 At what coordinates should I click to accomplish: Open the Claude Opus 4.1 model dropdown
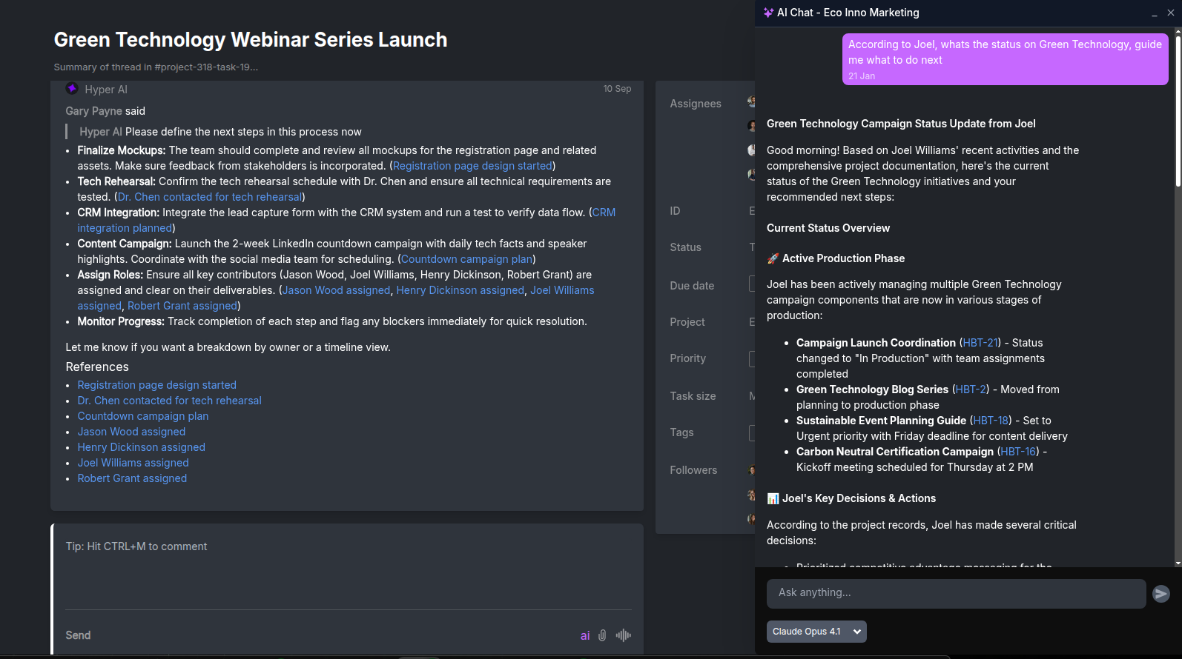pyautogui.click(x=816, y=632)
